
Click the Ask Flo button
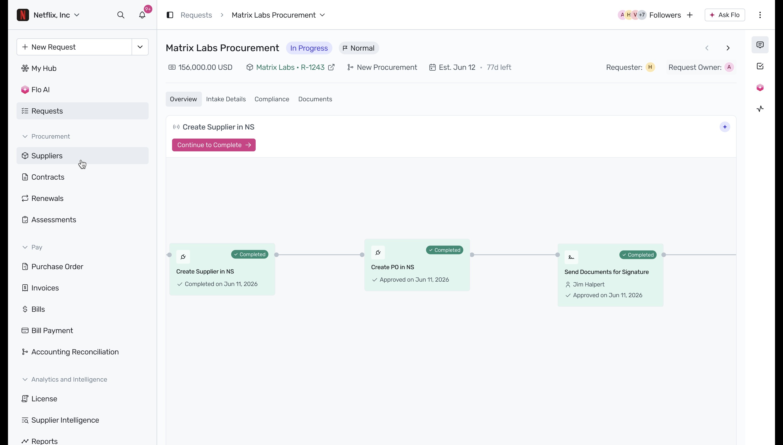tap(725, 15)
